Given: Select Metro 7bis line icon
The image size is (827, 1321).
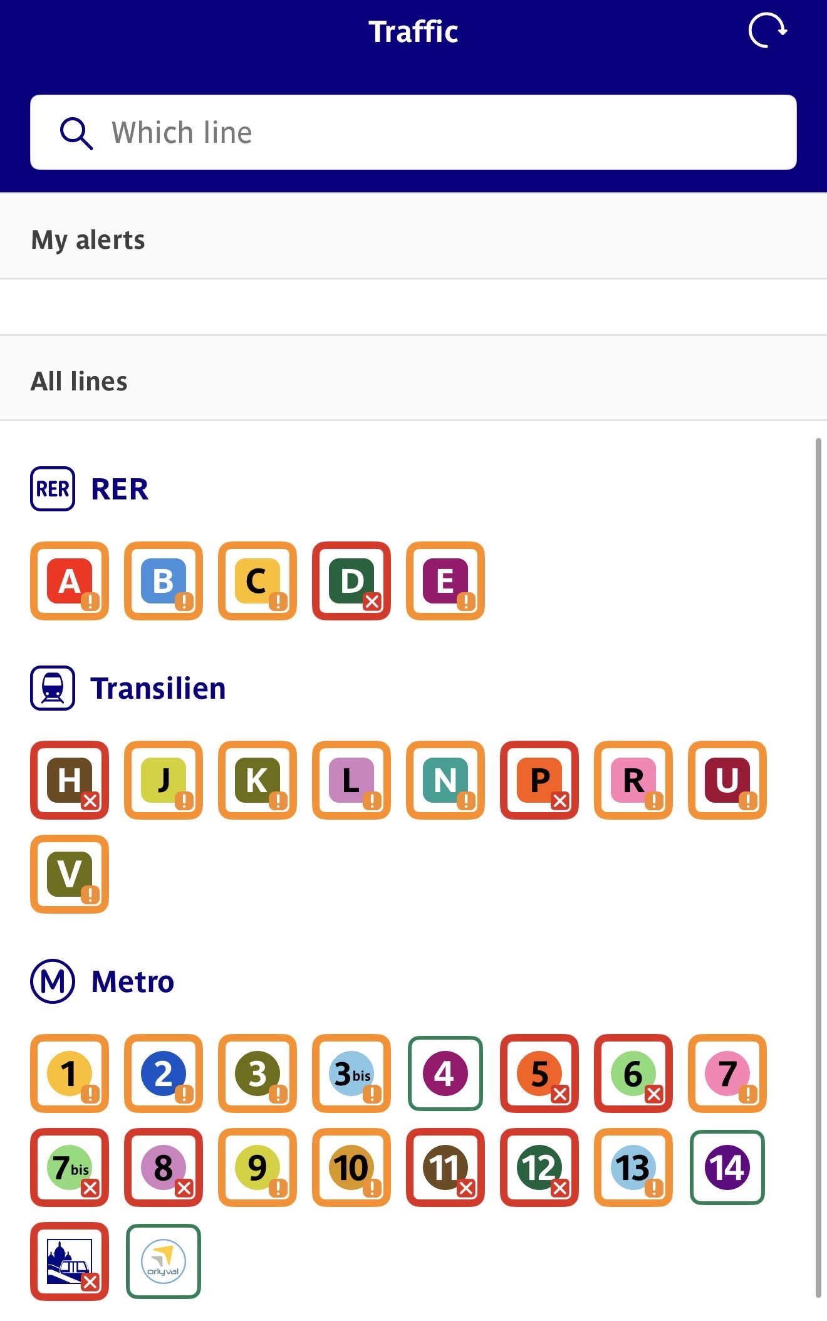Looking at the screenshot, I should (70, 1167).
